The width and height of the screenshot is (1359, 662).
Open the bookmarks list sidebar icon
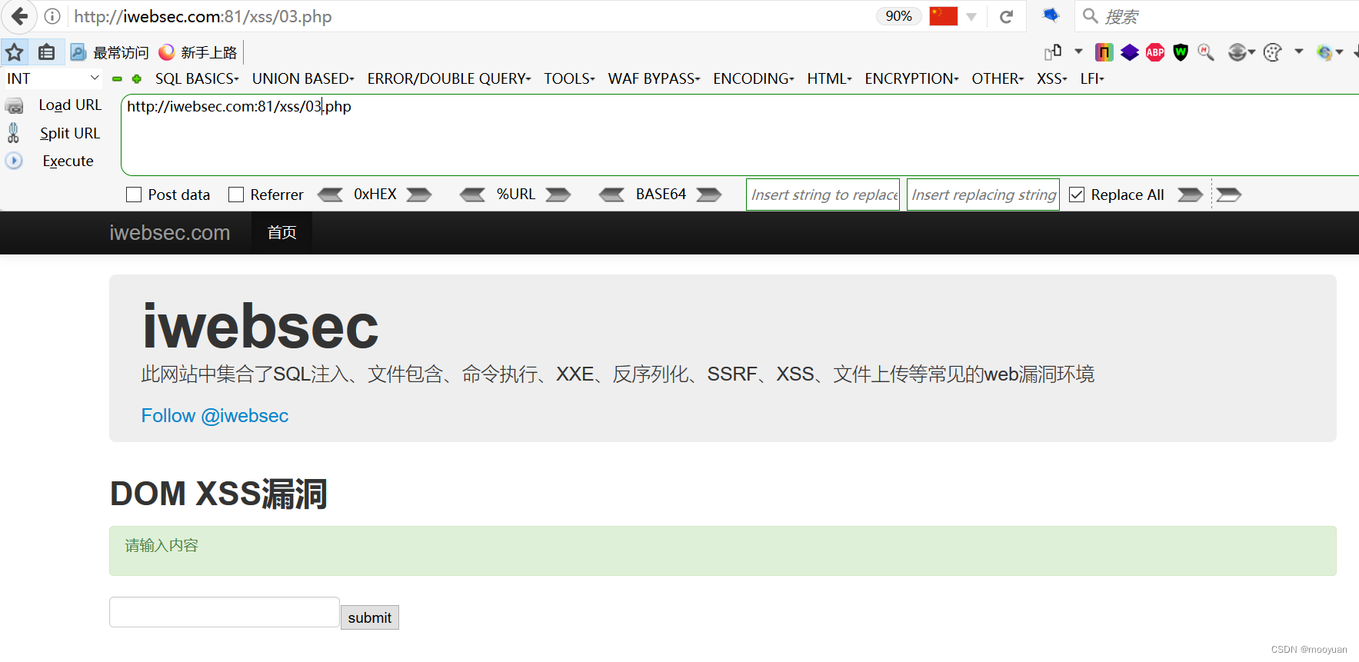pos(46,52)
